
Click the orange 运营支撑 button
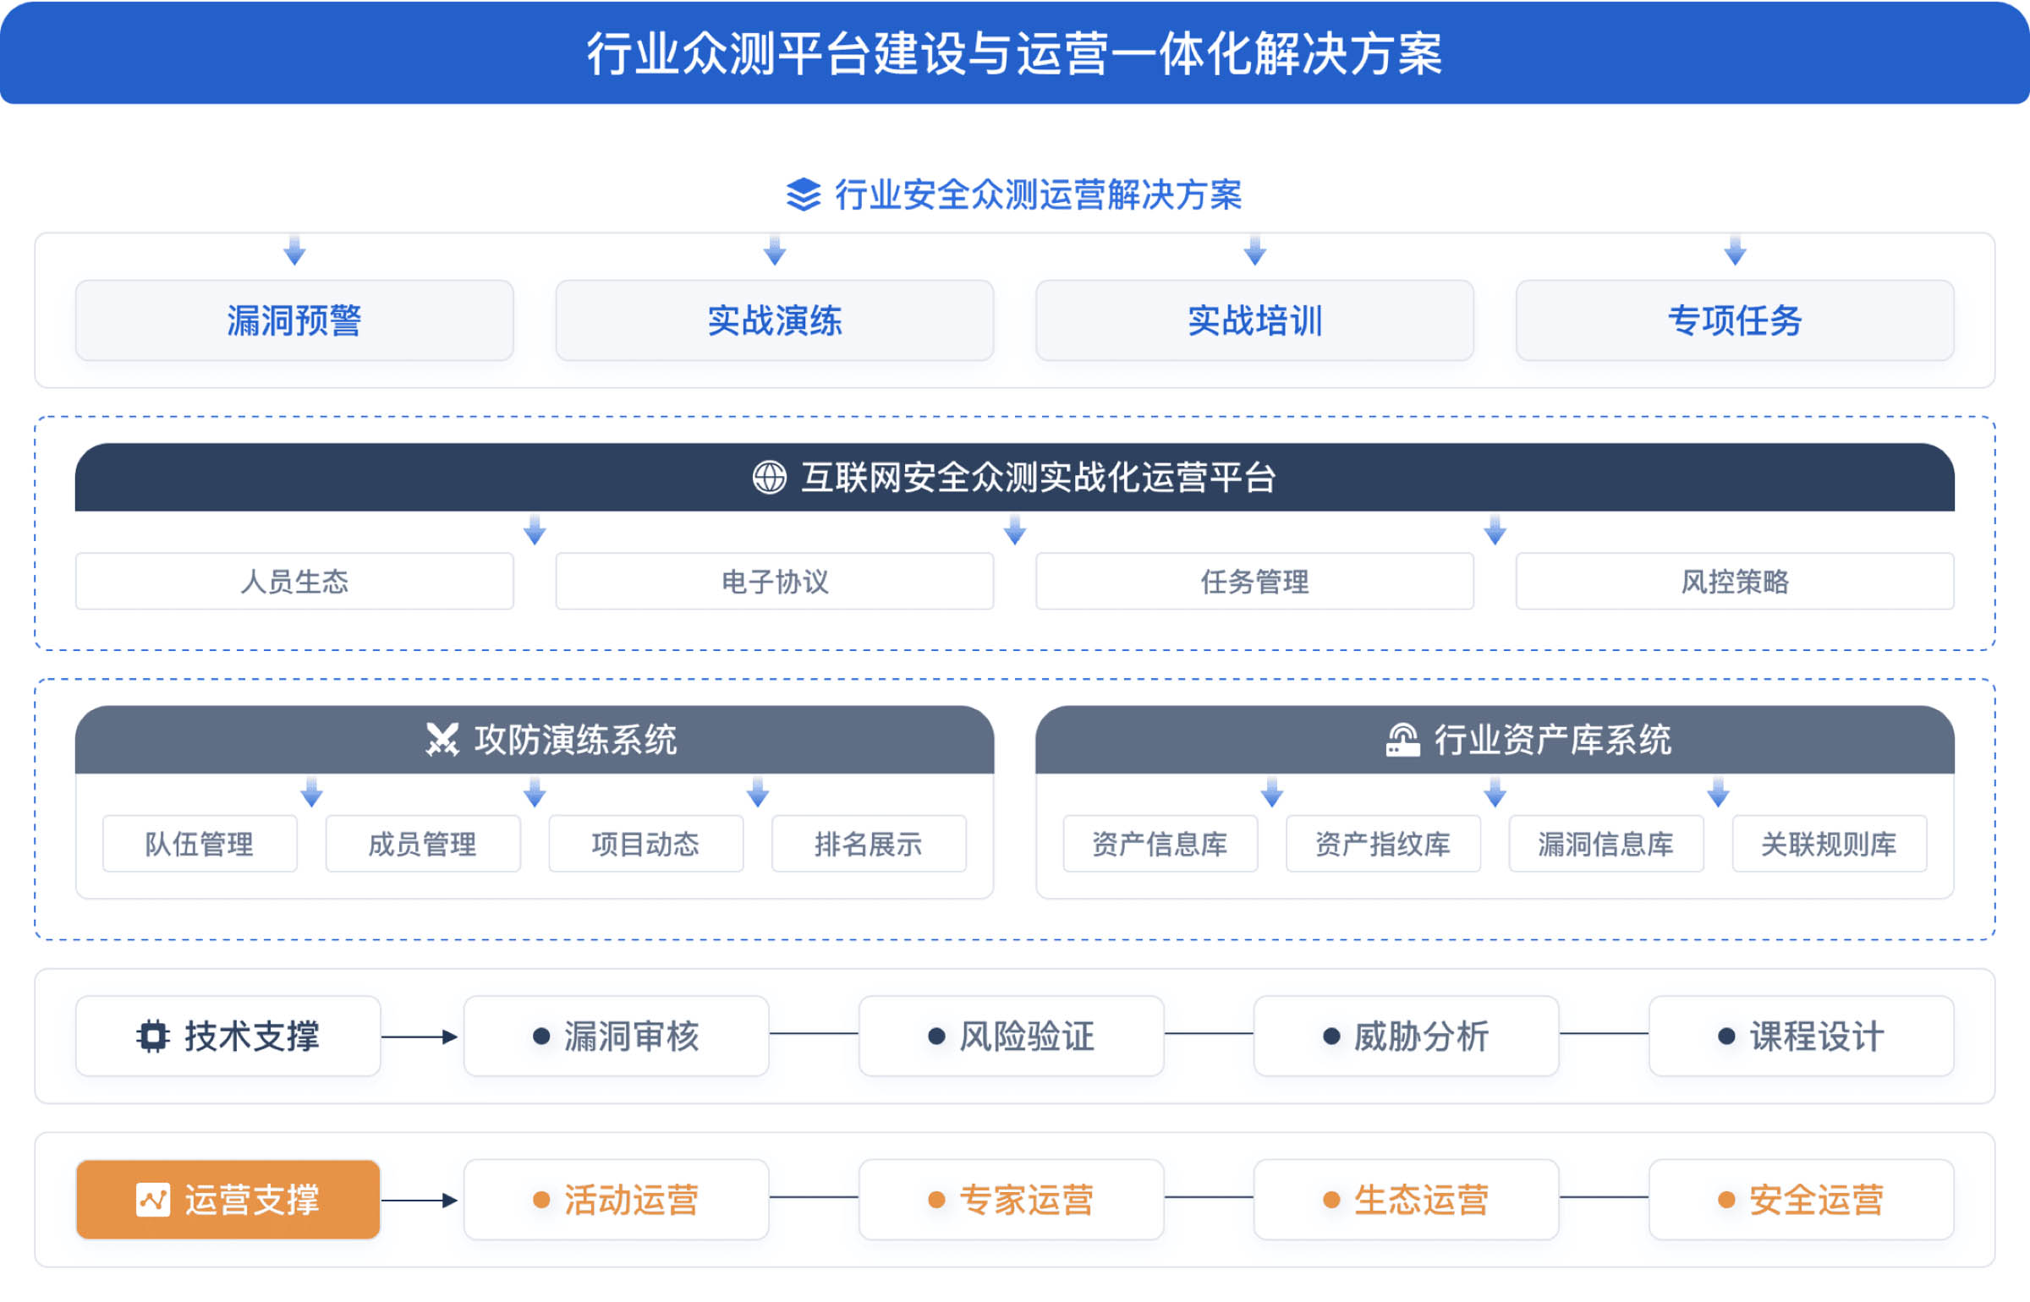tap(228, 1200)
